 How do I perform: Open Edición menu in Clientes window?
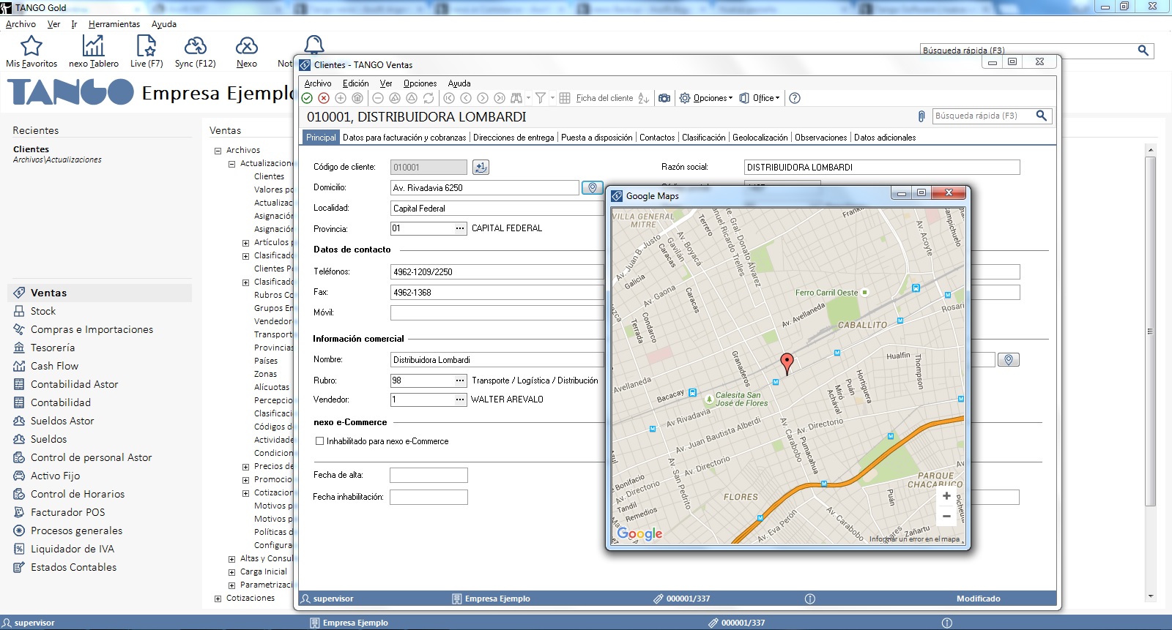point(355,83)
